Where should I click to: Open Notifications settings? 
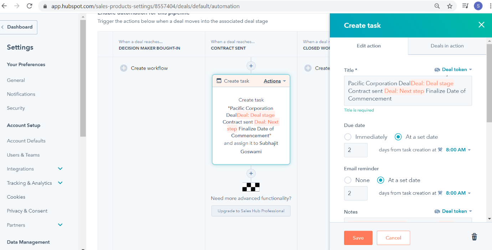pyautogui.click(x=21, y=94)
